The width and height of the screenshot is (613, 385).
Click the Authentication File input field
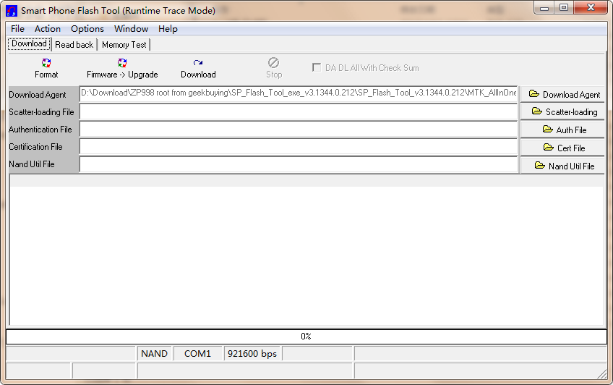pos(299,130)
